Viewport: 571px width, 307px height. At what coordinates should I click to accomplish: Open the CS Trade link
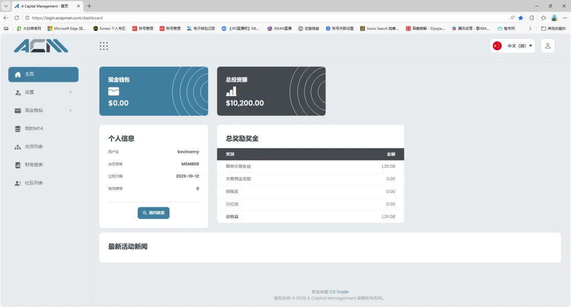[x=339, y=292]
